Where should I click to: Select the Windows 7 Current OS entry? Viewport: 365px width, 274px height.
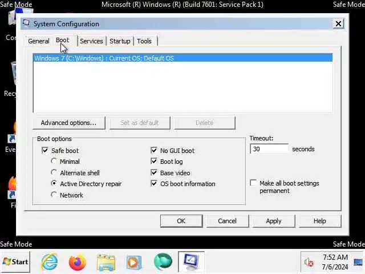183,58
